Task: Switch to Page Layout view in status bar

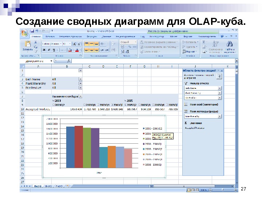Action: [x=193, y=190]
